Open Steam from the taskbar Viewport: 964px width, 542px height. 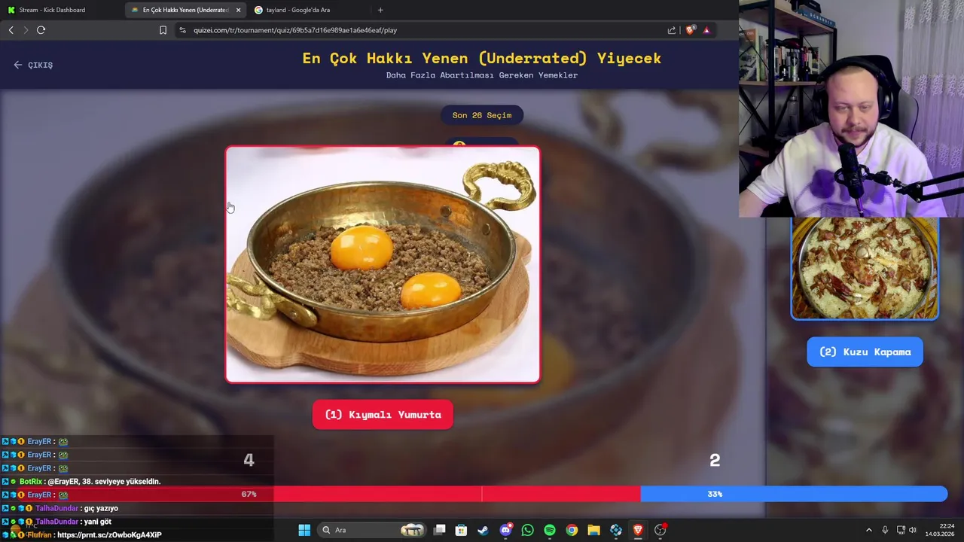(483, 530)
